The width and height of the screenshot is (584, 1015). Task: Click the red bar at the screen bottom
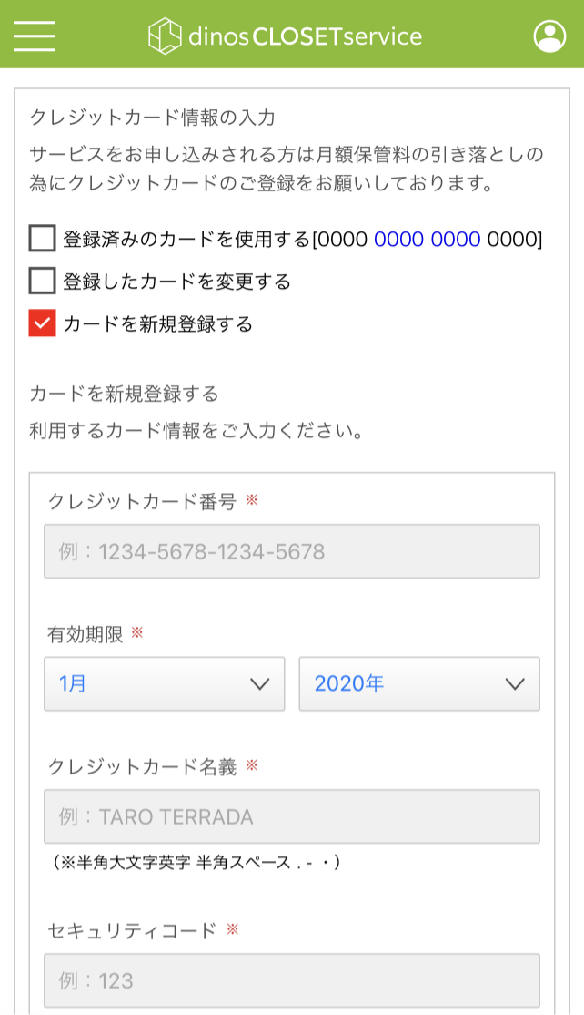pyautogui.click(x=291, y=1010)
